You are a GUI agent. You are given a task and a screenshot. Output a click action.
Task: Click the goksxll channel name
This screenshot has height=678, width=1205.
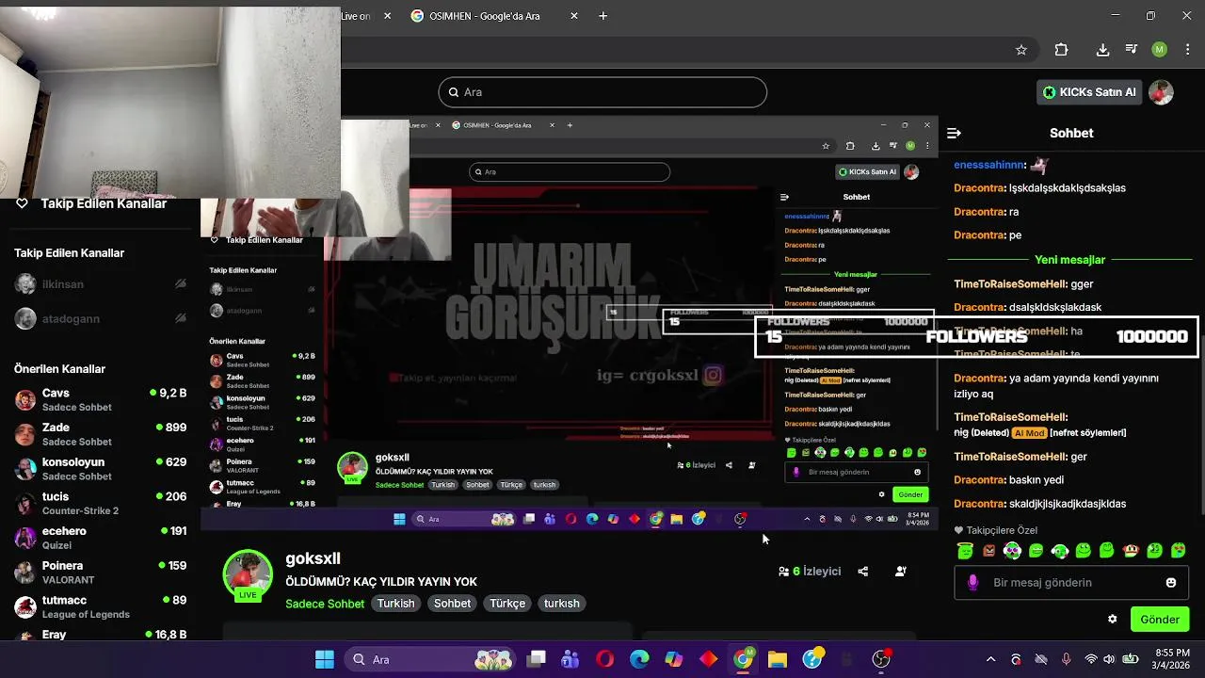click(313, 558)
